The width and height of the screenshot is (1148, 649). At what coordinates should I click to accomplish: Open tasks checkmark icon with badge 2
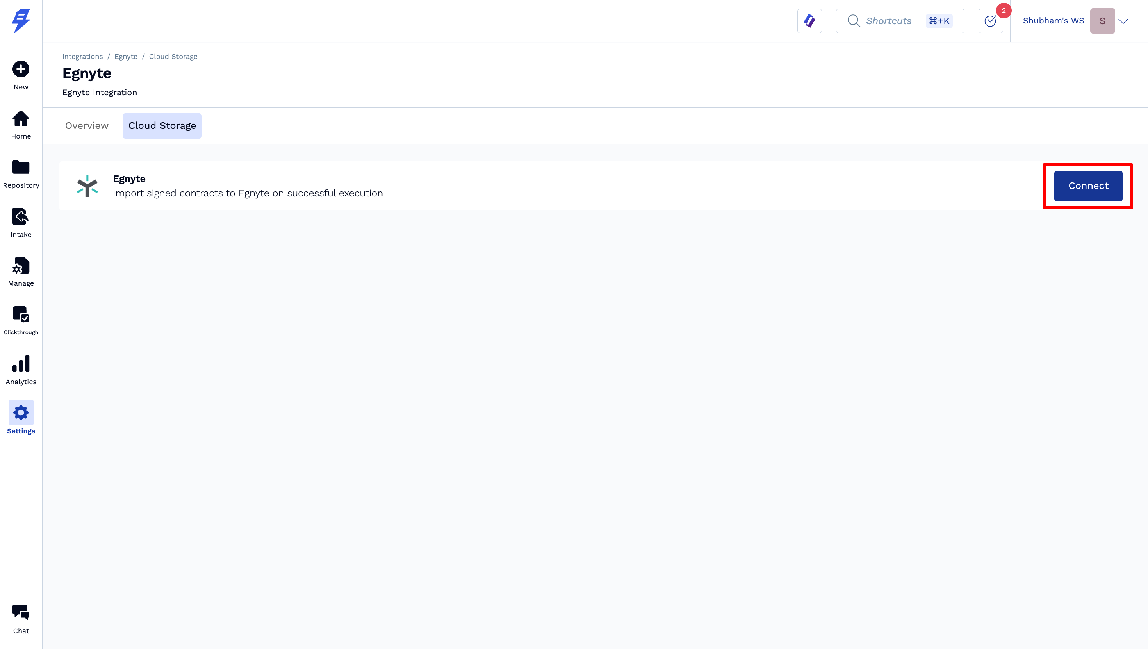tap(990, 21)
